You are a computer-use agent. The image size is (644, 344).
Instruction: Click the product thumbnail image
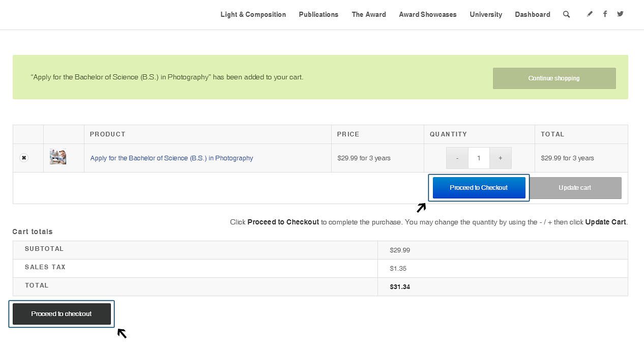point(57,157)
